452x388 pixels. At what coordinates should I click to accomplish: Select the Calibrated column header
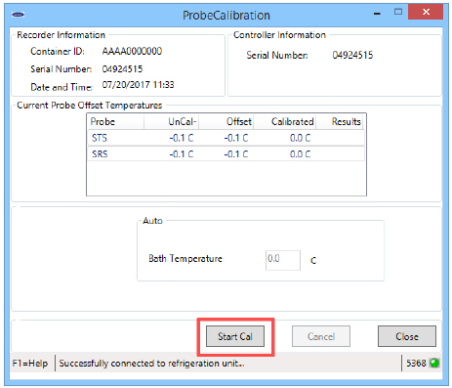pos(285,121)
